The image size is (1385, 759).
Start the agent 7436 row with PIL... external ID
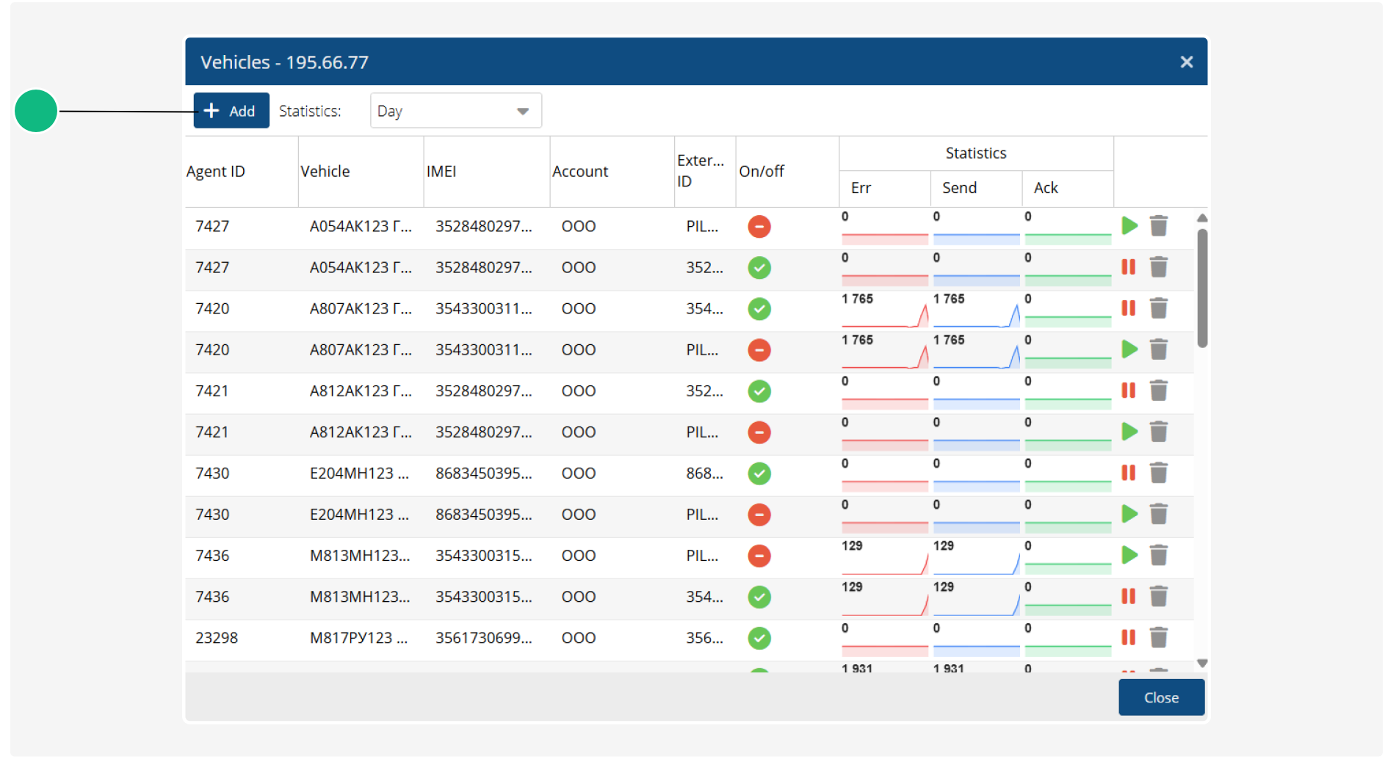(1129, 555)
